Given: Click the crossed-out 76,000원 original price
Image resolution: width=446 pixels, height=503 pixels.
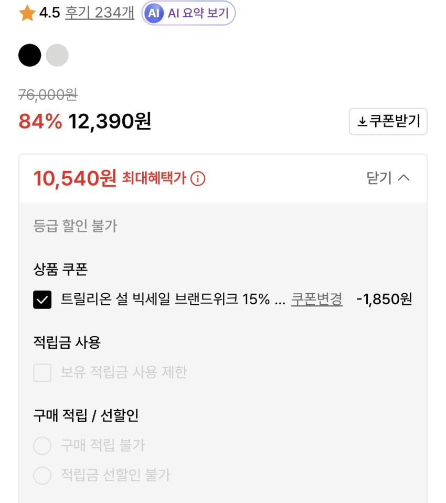Looking at the screenshot, I should (48, 94).
